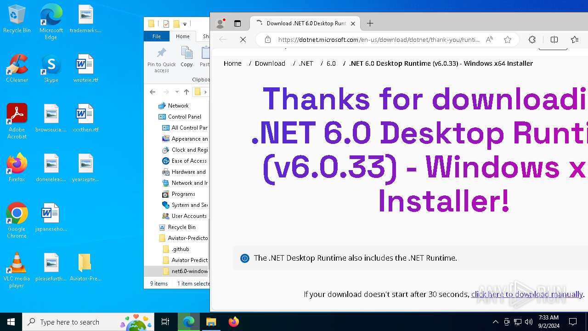Open japaneseho Word document on the desktop

coord(51,217)
